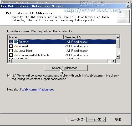Screen dimensions: 132x126
Task: Click the network list scroll-down arrow
Action: click(118, 57)
